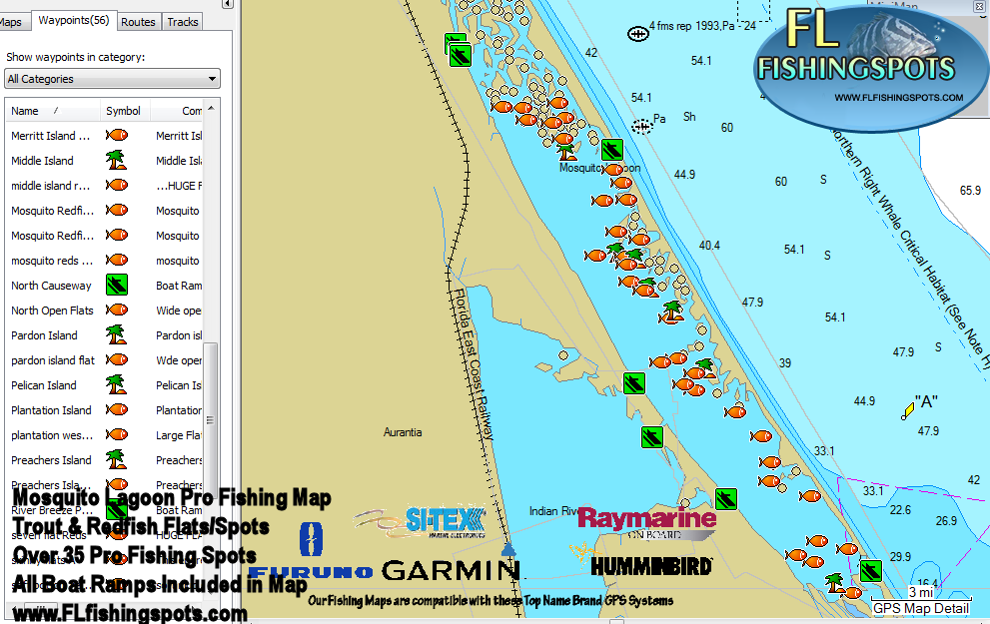Open the All Categories dropdown
990x624 pixels.
[112, 79]
